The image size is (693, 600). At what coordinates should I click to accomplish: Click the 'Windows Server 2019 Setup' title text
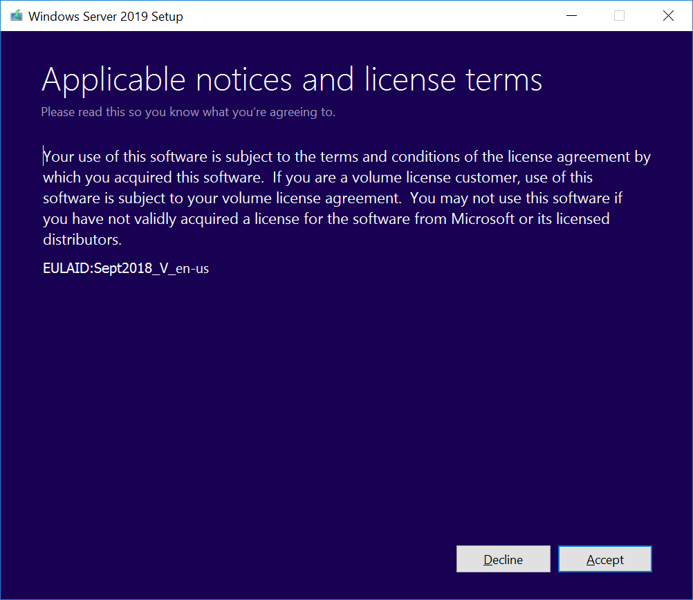(x=105, y=16)
